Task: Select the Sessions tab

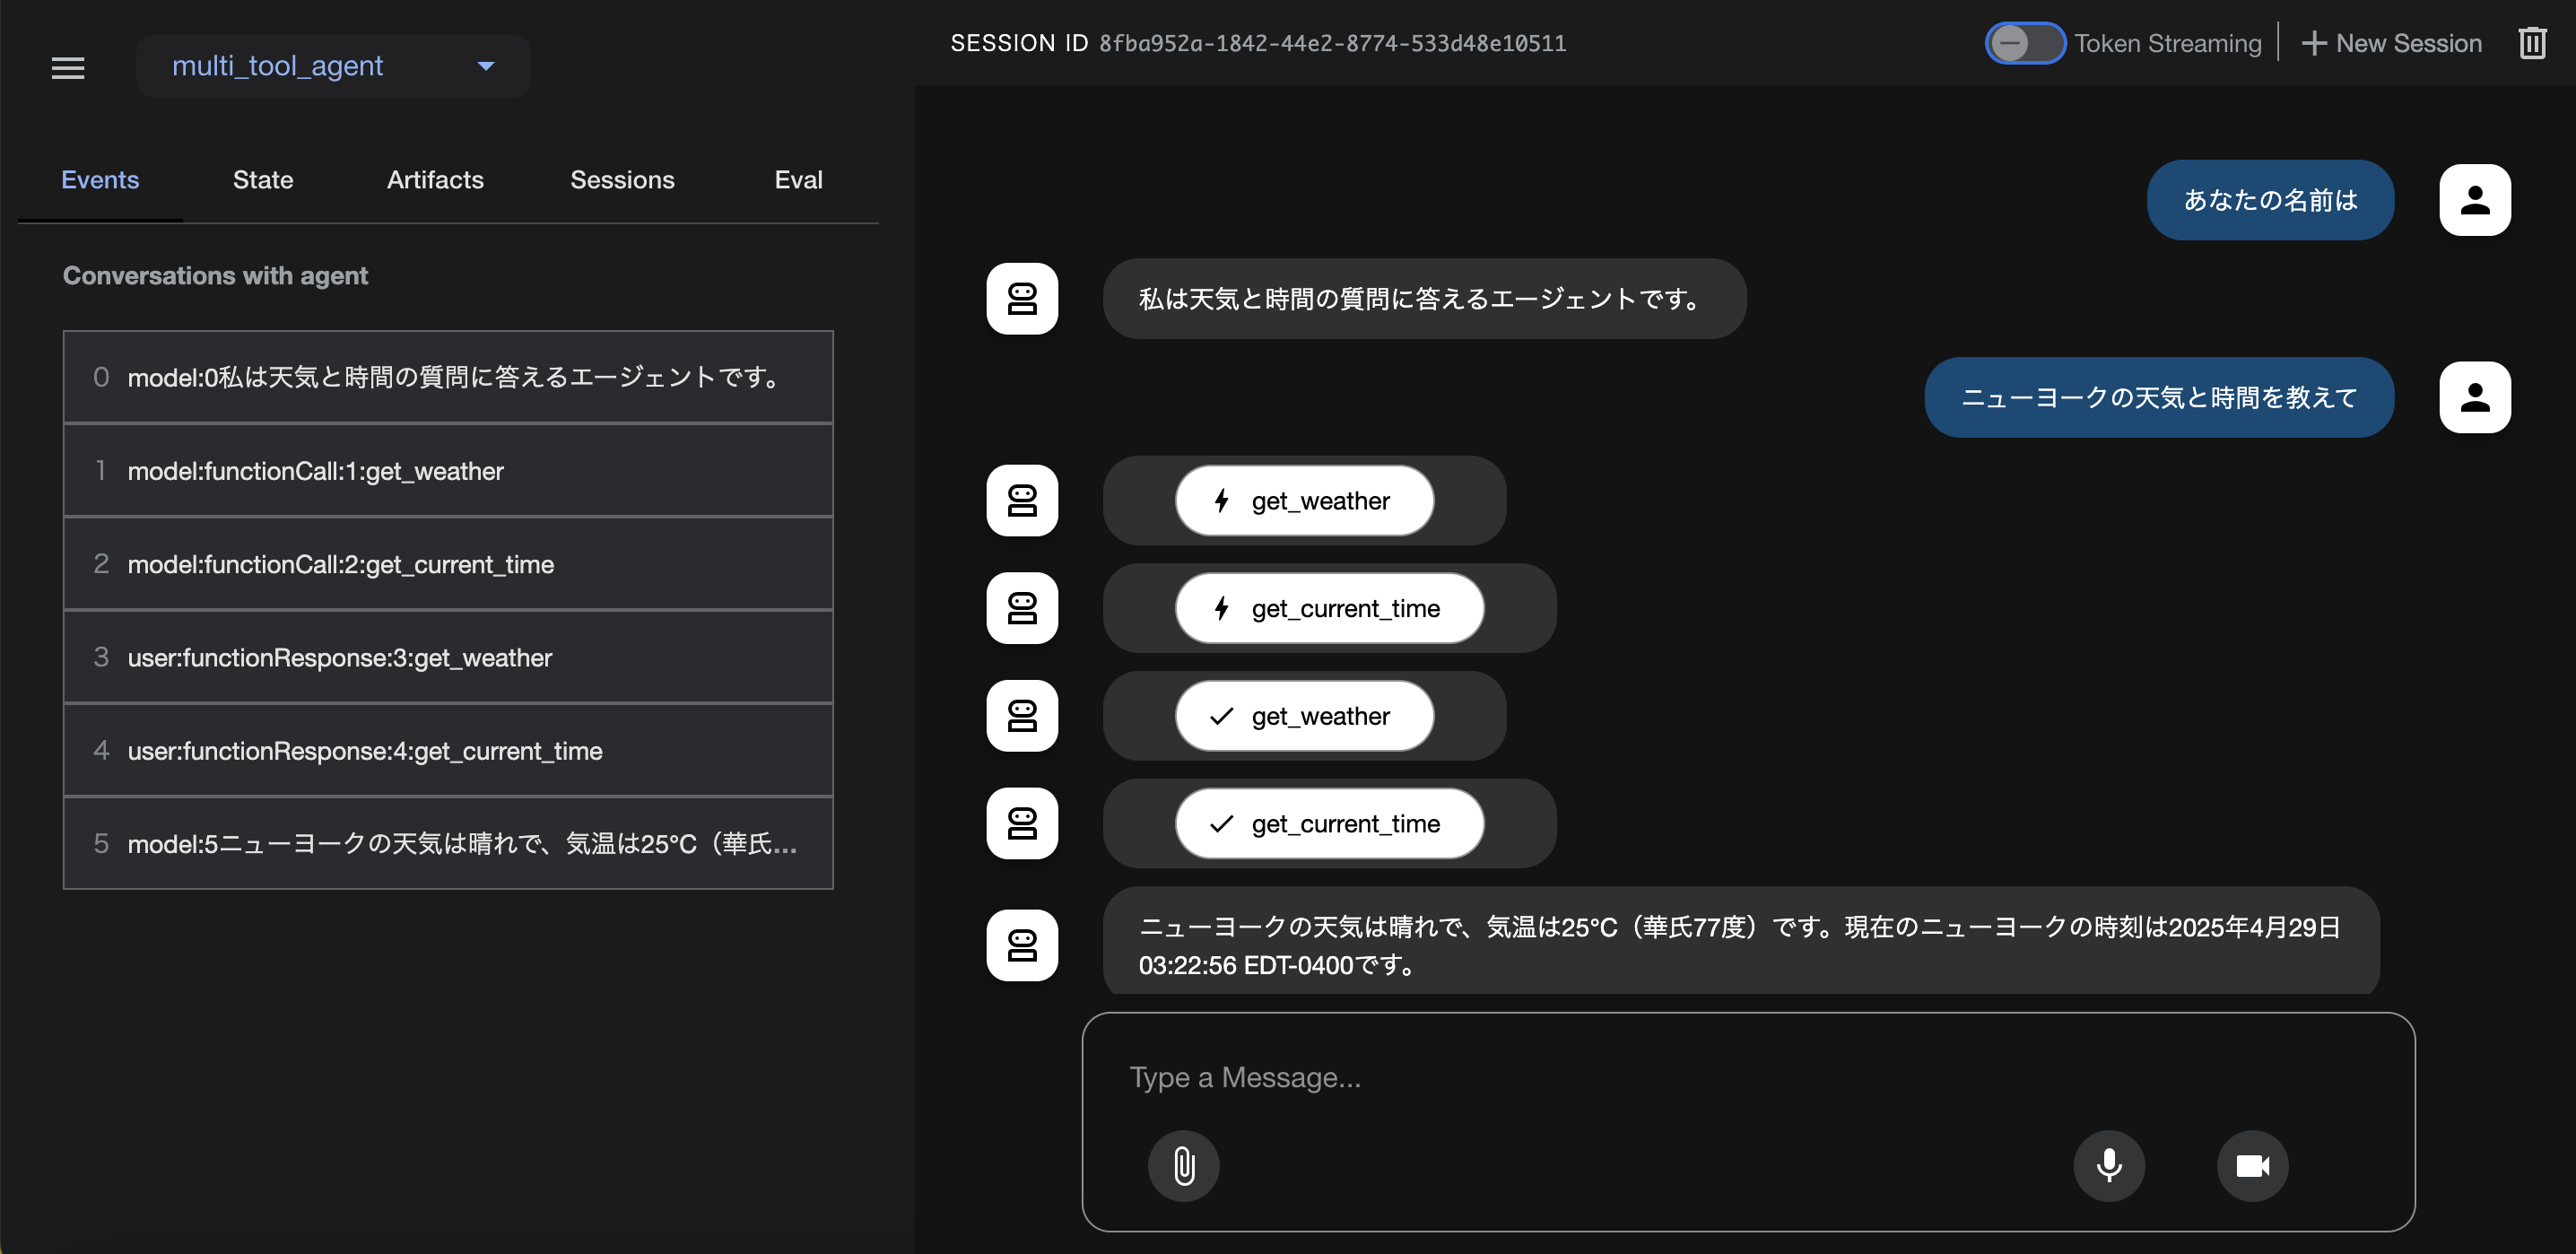Action: (x=622, y=180)
